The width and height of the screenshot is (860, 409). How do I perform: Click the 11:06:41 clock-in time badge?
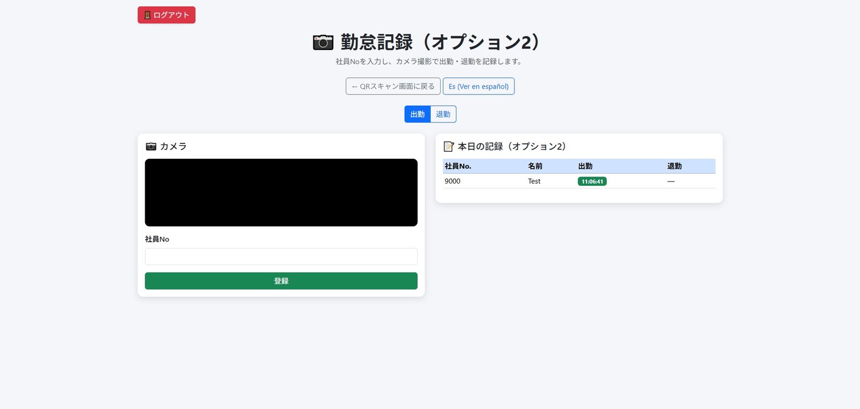click(592, 181)
